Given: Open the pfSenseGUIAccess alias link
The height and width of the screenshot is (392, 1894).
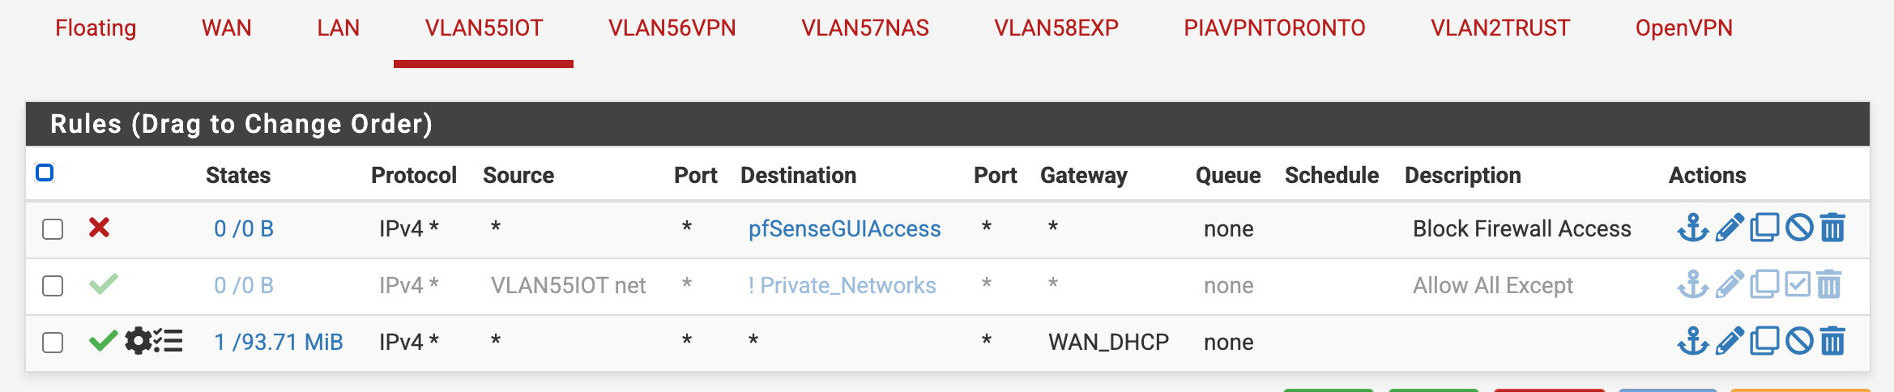Looking at the screenshot, I should (x=844, y=229).
